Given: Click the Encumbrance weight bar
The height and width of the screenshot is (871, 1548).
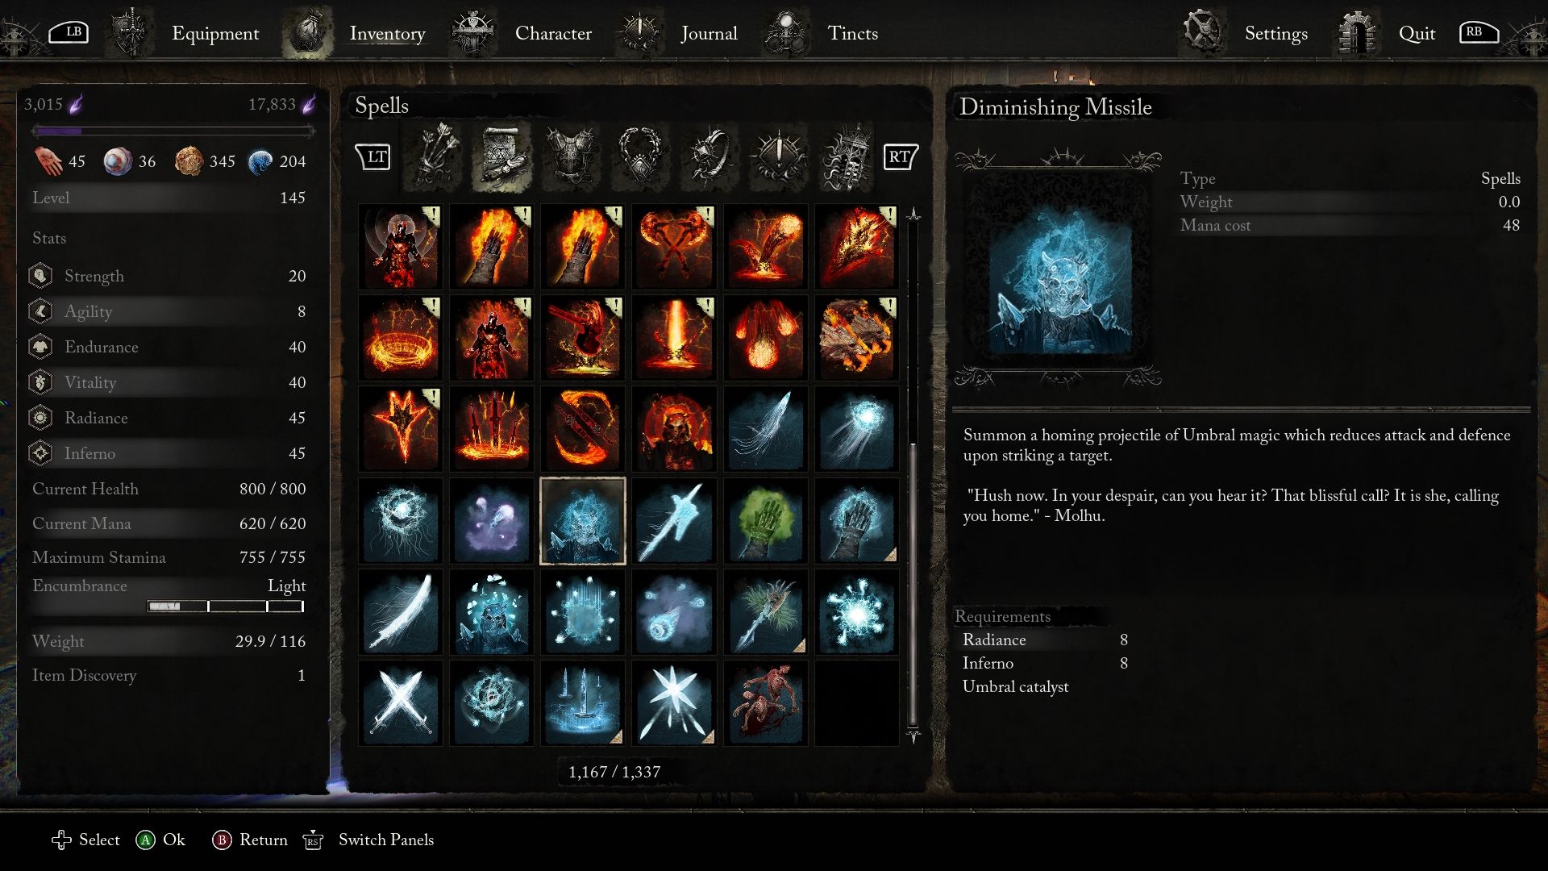Looking at the screenshot, I should click(x=225, y=606).
